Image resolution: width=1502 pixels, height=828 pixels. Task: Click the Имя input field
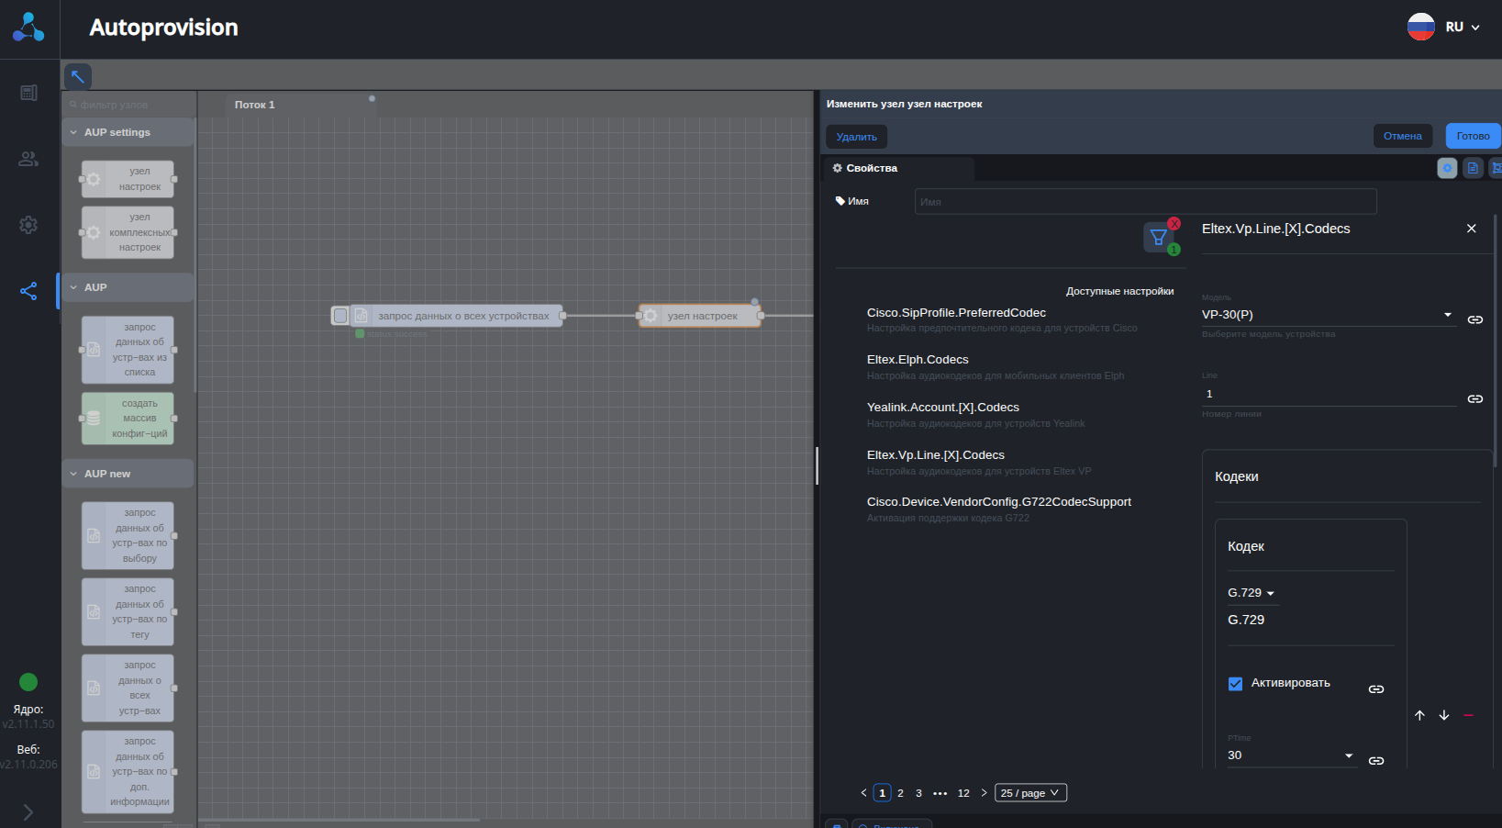coord(1145,202)
